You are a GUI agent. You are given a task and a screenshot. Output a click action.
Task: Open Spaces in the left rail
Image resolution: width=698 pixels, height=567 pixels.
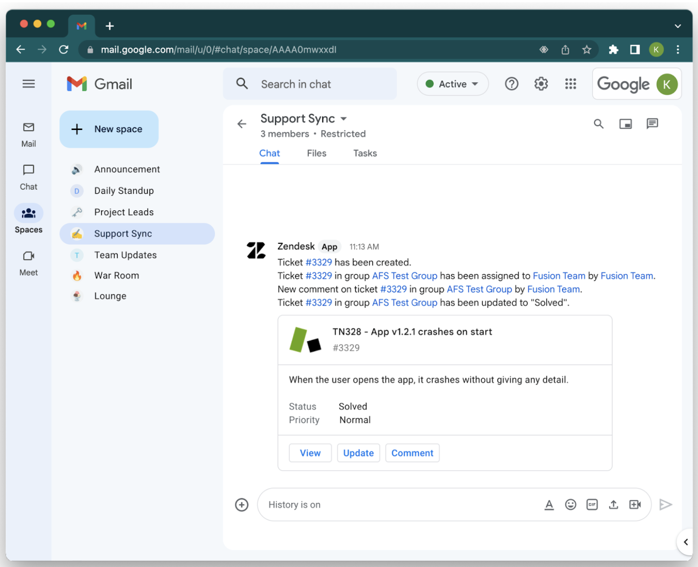29,219
